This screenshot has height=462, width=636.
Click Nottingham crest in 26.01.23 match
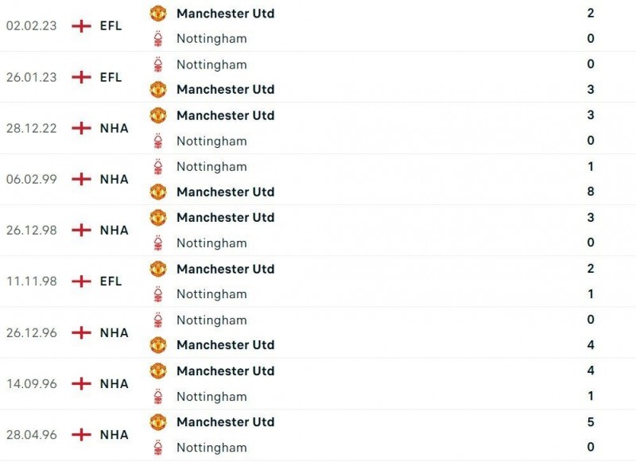(158, 64)
